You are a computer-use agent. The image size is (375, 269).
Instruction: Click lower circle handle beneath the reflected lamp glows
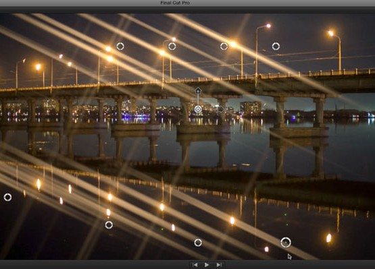click(109, 225)
